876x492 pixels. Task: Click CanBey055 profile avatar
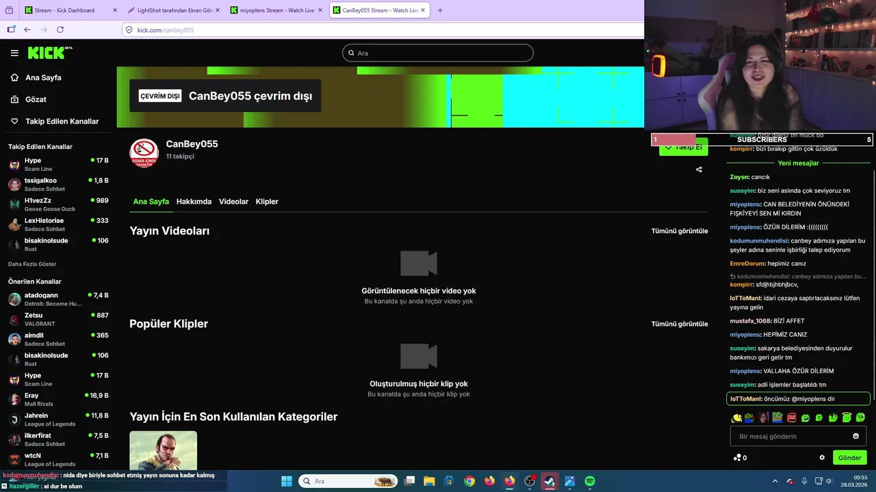pos(144,152)
